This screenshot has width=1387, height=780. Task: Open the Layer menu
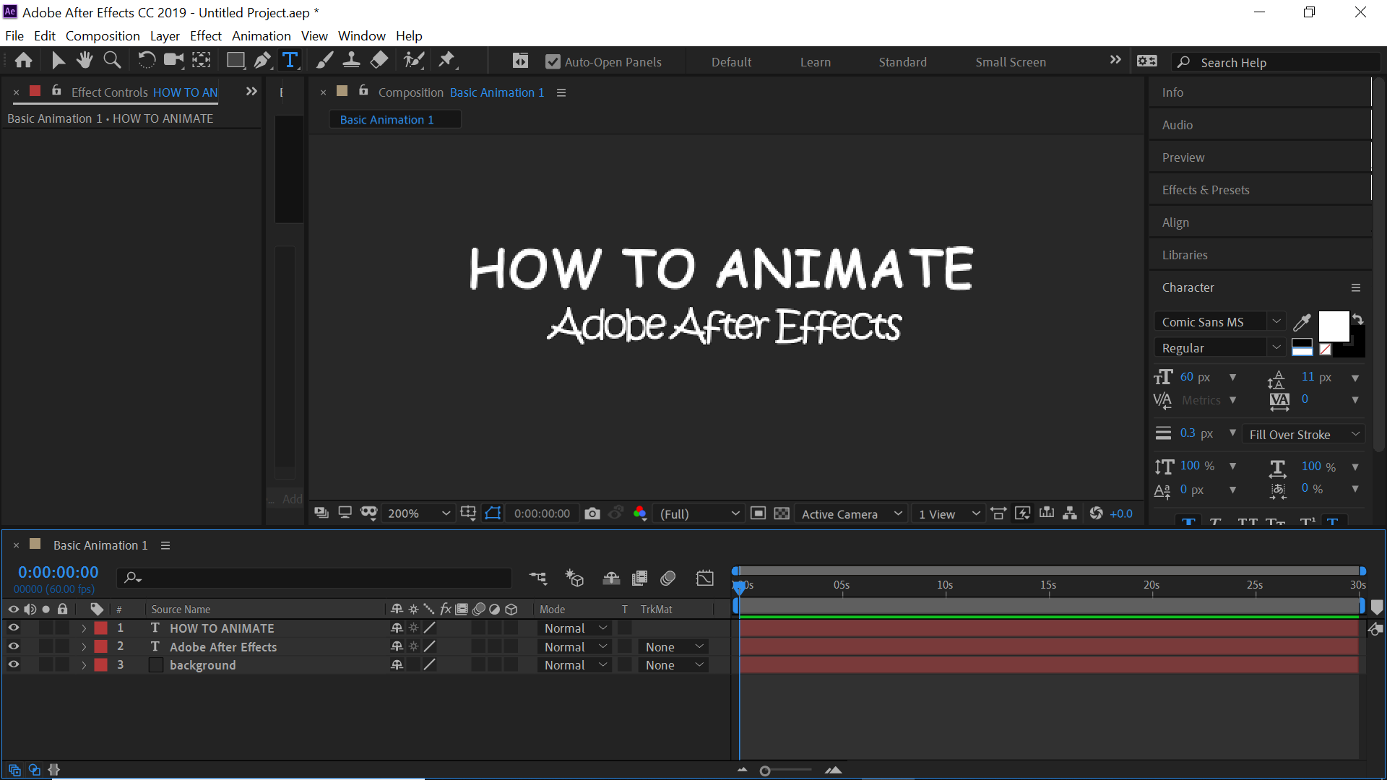[165, 35]
